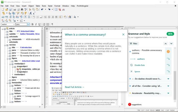Click the MOD indicator in status bar
The width and height of the screenshot is (178, 112).
click(158, 110)
